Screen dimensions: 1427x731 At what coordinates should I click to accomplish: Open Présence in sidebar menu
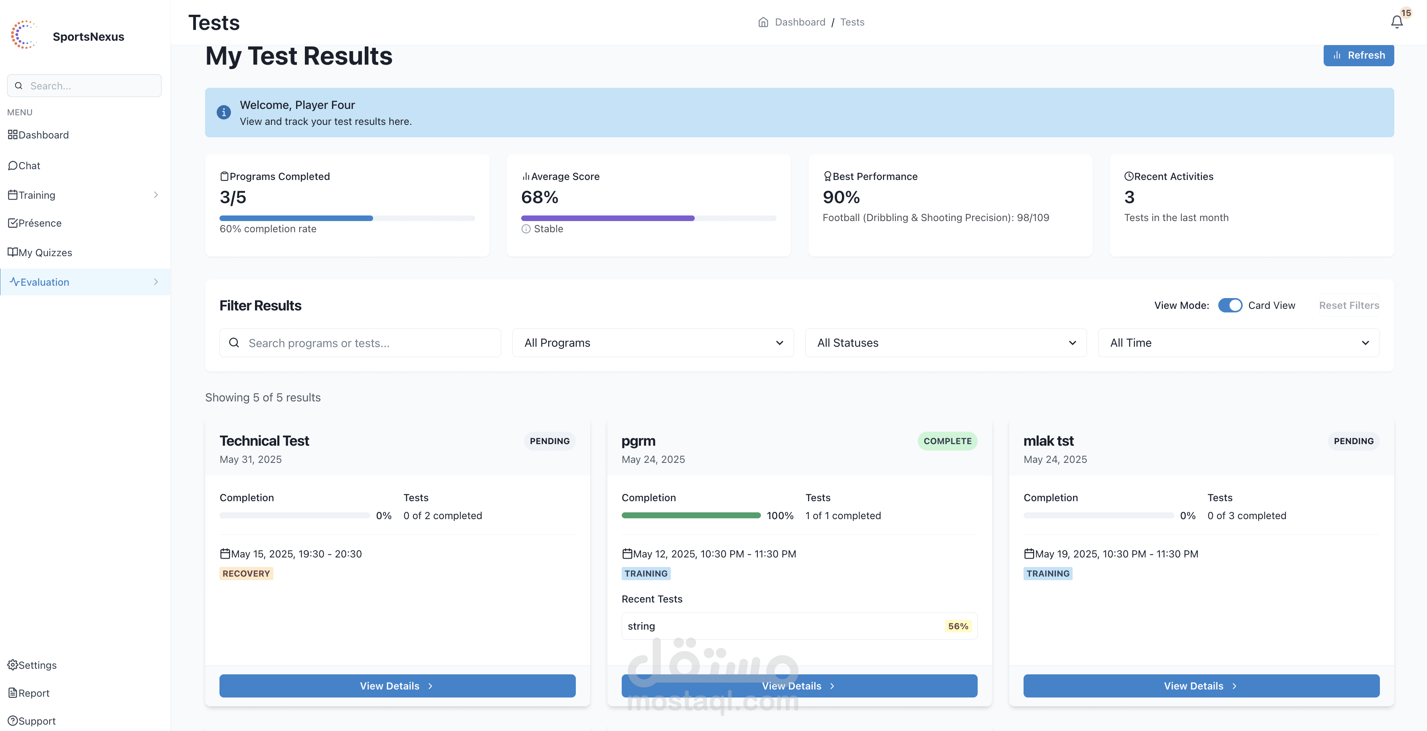[x=40, y=223]
